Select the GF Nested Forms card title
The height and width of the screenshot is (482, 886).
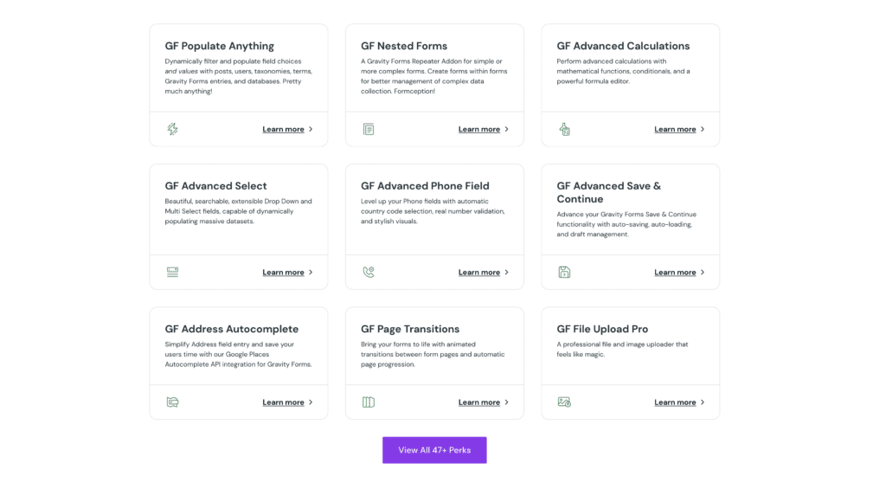404,46
